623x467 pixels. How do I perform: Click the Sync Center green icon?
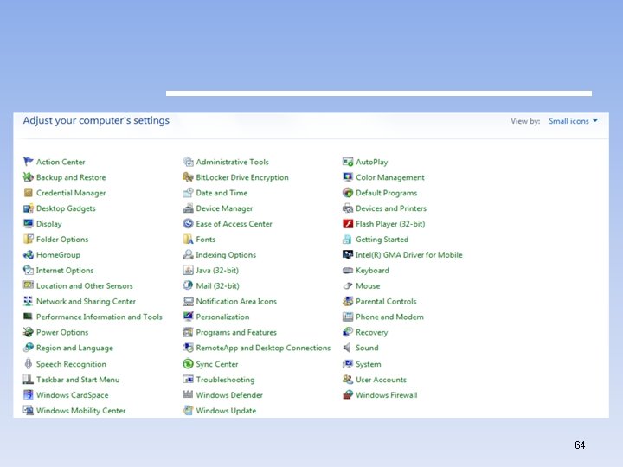coord(188,364)
